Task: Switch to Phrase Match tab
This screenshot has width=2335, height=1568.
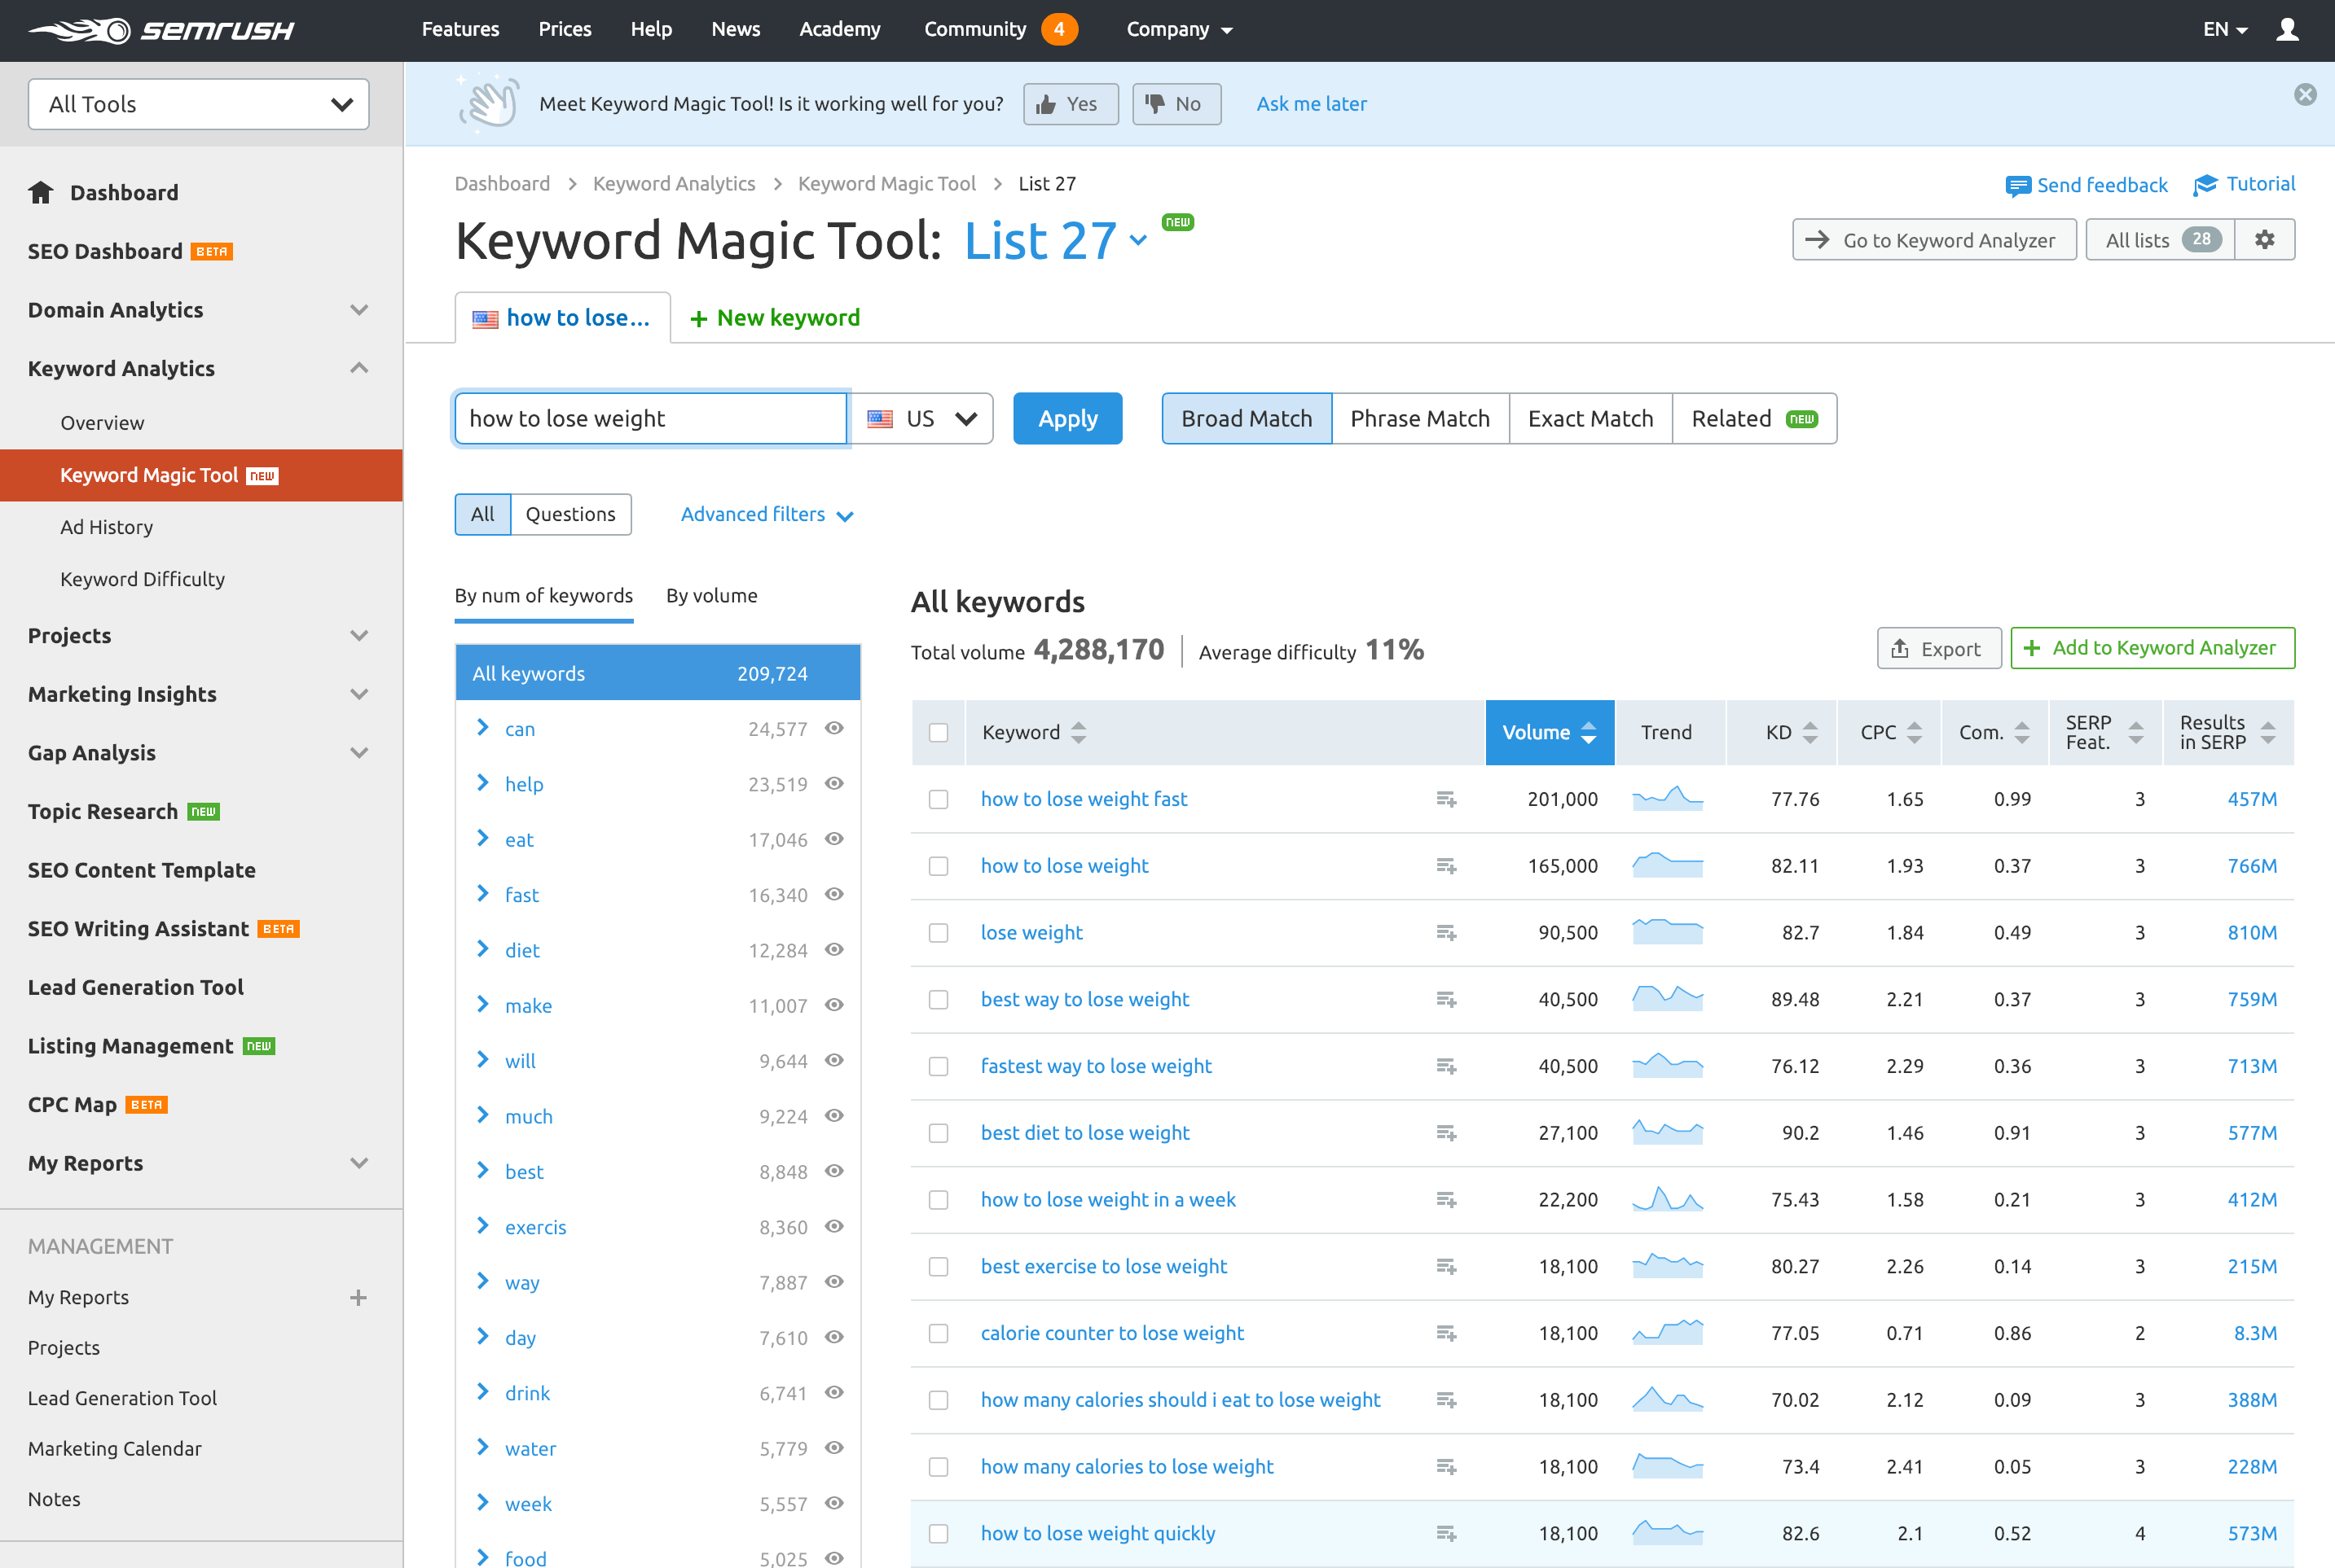Action: [1419, 418]
